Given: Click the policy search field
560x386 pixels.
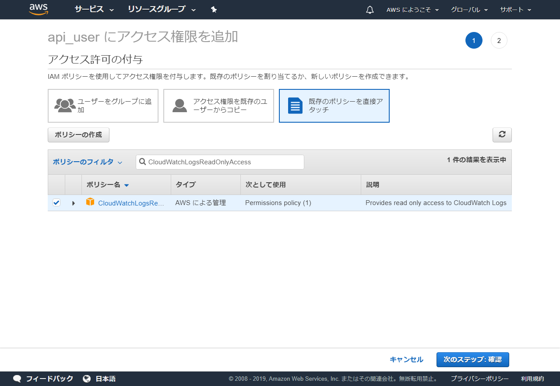Looking at the screenshot, I should (x=220, y=162).
